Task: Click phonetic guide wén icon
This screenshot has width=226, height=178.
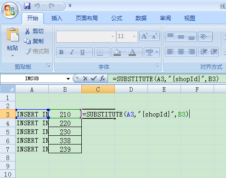Action: coord(149,52)
